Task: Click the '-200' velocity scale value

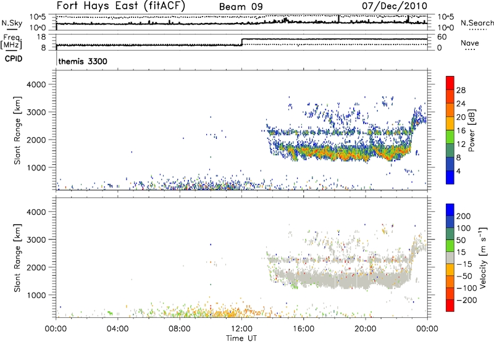Action: click(467, 300)
